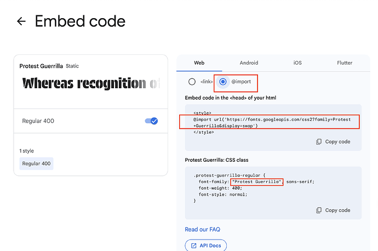
Task: Click the back arrow icon
Action: [x=21, y=21]
